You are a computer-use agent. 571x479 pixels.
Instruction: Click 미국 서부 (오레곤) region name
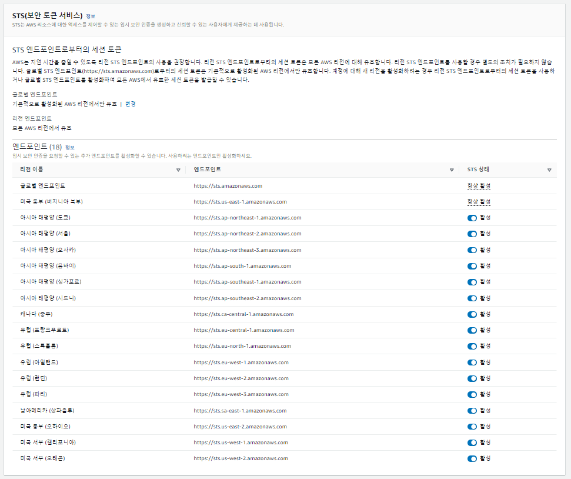(42, 458)
